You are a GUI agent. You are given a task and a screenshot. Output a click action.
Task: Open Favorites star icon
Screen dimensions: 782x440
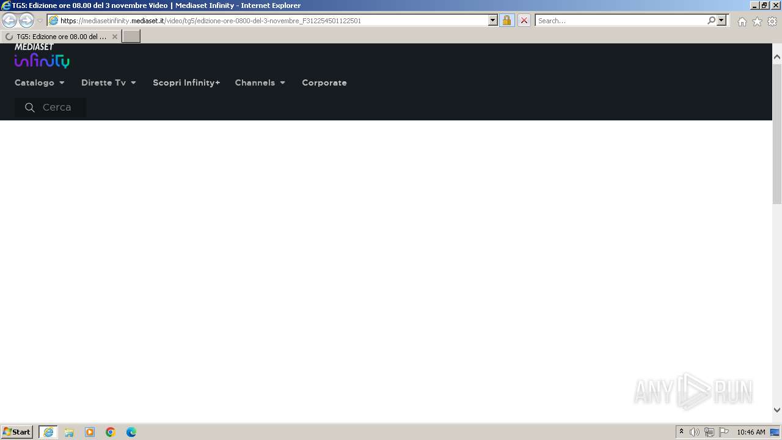(x=757, y=21)
